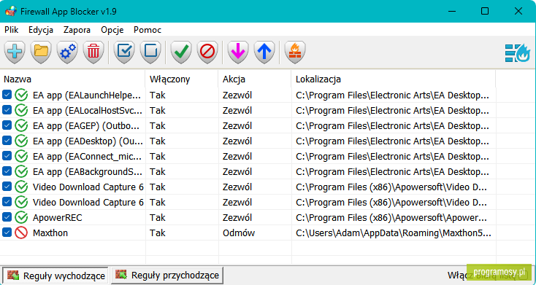
Task: Click green status icon of EADesktop row
Action: point(21,141)
